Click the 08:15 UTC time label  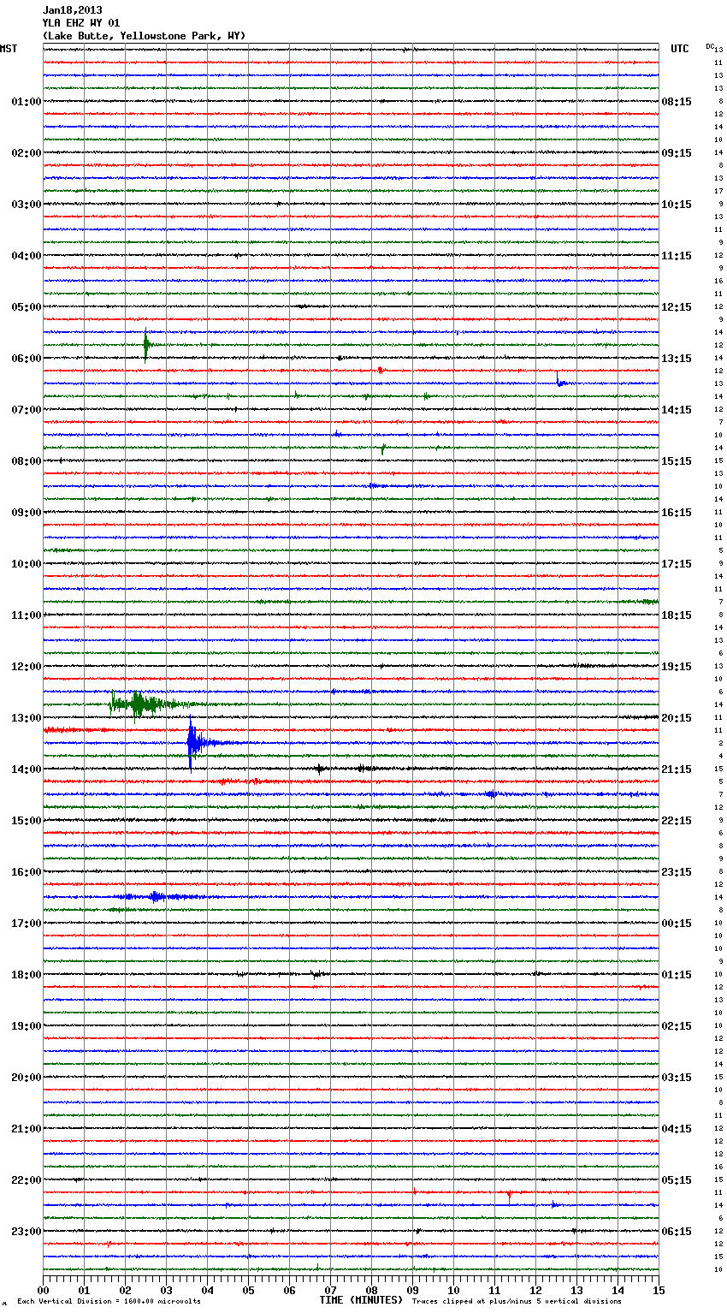[x=677, y=102]
